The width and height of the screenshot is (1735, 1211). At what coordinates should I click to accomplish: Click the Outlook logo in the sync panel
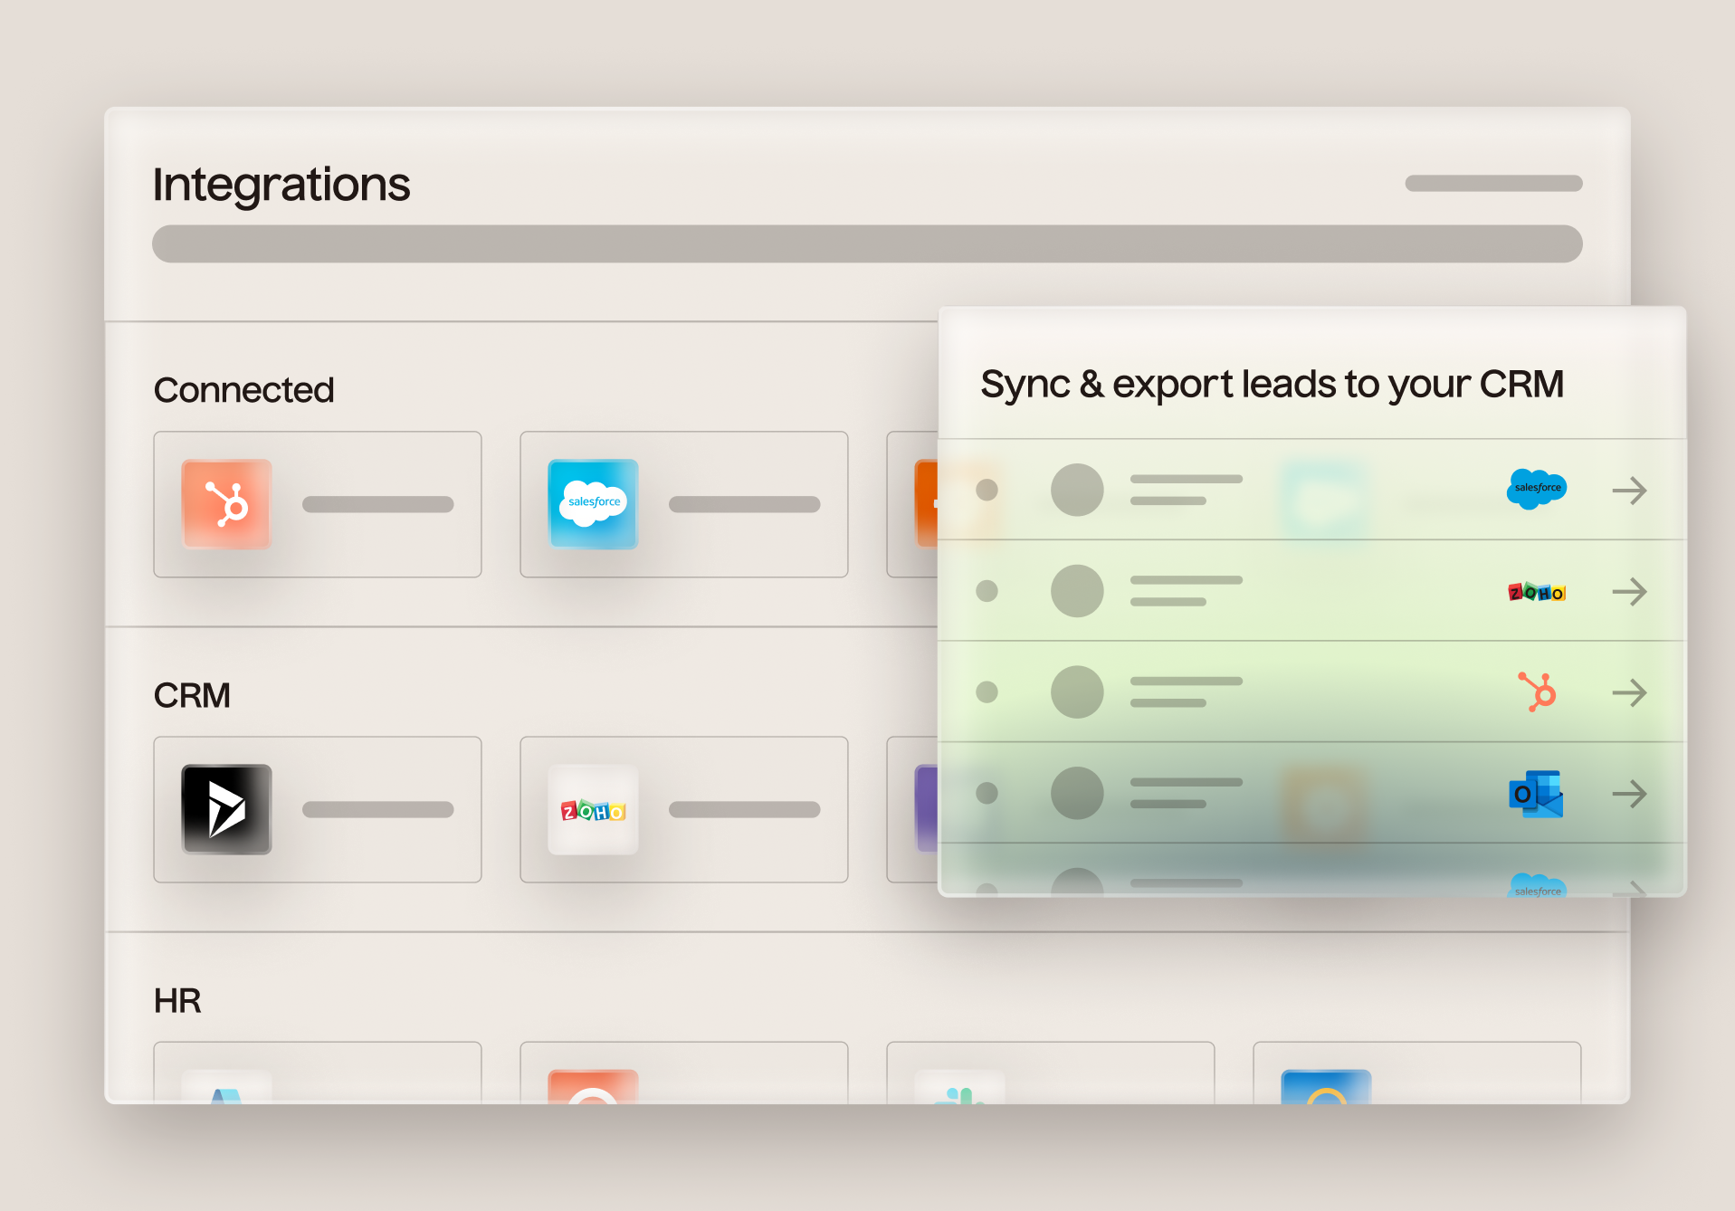click(1536, 794)
